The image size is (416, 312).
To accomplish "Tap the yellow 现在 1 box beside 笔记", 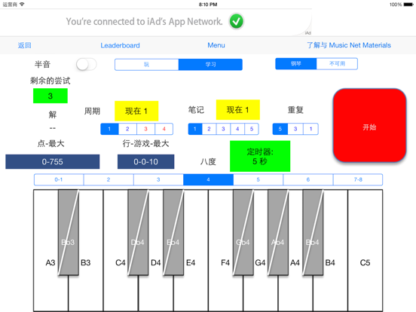I will click(238, 110).
